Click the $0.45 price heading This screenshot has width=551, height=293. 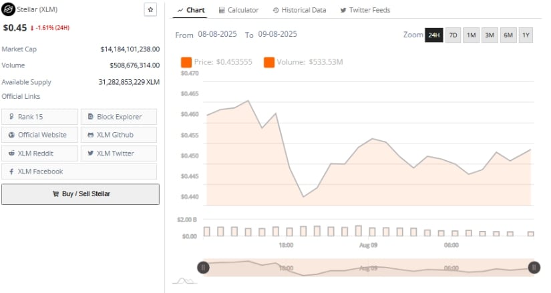[x=15, y=28]
